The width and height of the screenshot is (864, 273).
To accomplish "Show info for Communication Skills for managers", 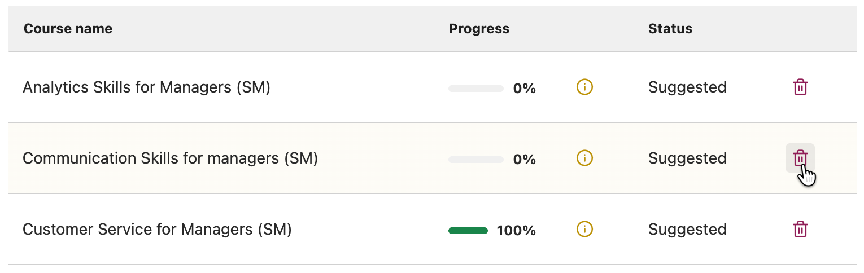I will coord(584,158).
